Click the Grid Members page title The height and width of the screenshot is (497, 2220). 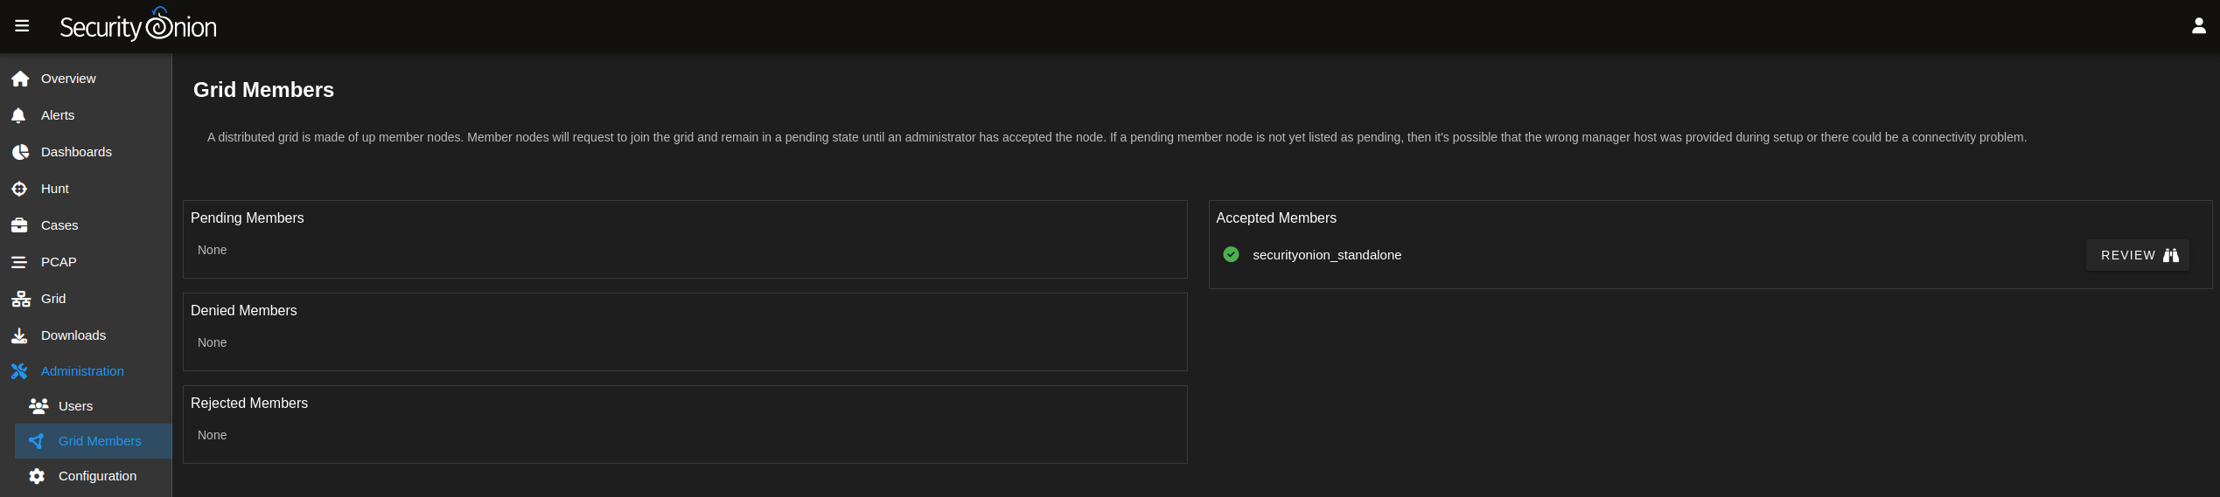point(263,90)
